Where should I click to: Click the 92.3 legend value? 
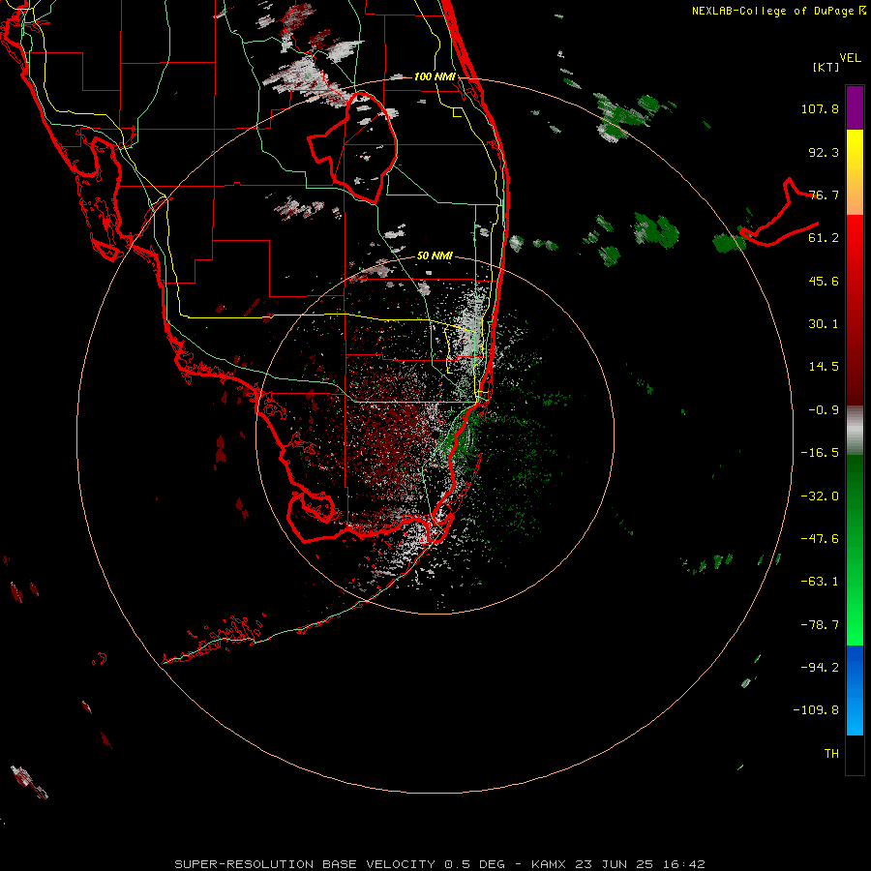point(824,152)
